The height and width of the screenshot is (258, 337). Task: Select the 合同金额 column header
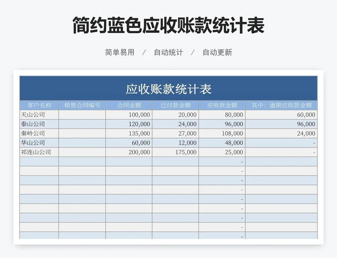tap(129, 105)
